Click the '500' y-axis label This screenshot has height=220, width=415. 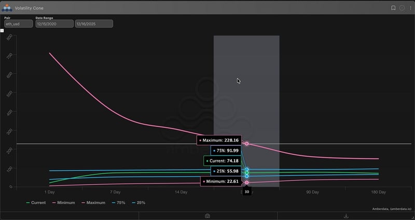point(9,94)
